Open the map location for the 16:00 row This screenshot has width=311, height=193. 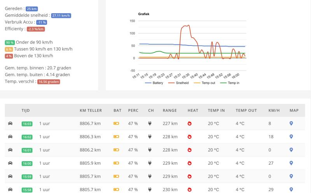coord(291,163)
